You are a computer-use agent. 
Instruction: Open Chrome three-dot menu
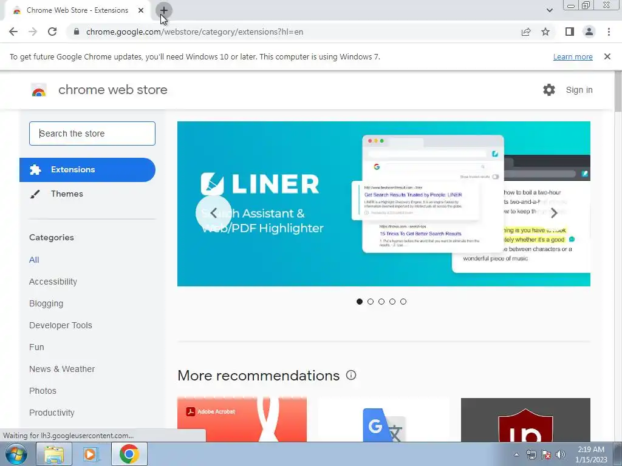coord(609,32)
